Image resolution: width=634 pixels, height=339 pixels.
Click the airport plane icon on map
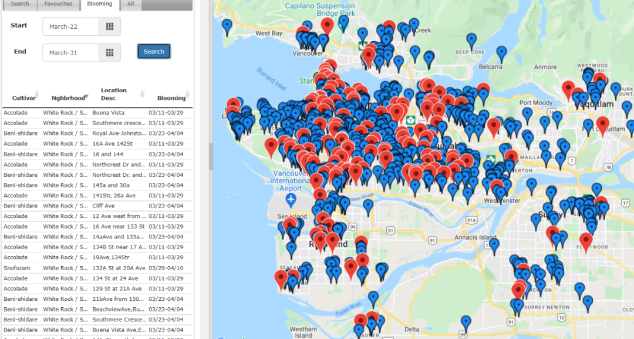[291, 199]
